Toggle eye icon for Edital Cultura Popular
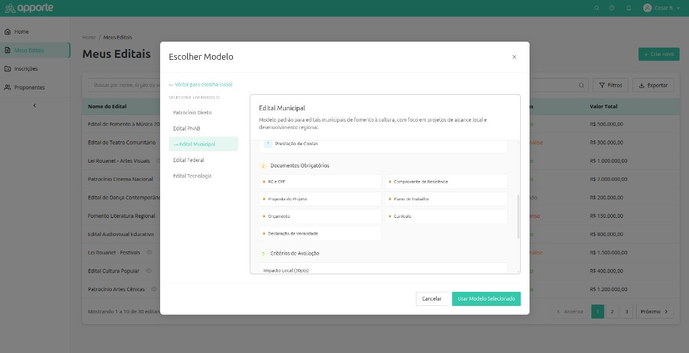 (x=149, y=271)
